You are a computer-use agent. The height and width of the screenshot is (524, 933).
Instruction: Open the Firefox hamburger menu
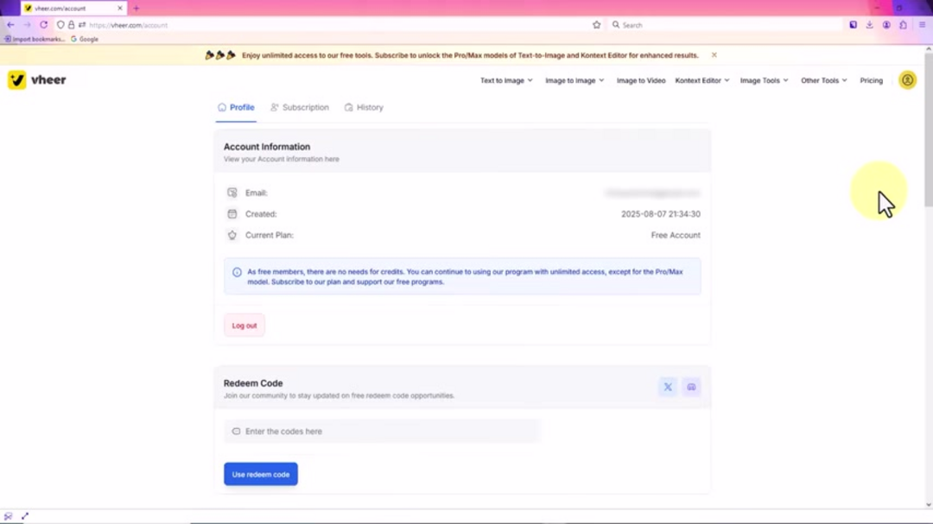pyautogui.click(x=922, y=25)
